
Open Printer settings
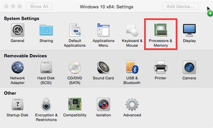(x=161, y=67)
